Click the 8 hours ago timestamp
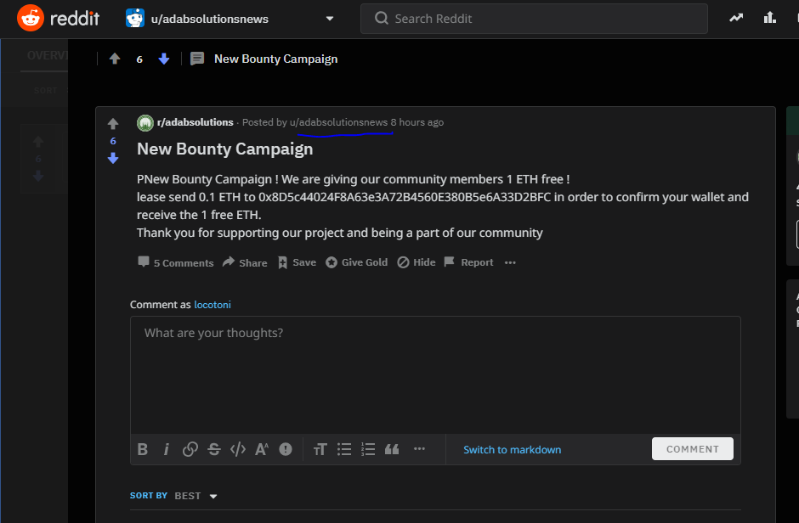This screenshot has width=799, height=523. pos(416,122)
